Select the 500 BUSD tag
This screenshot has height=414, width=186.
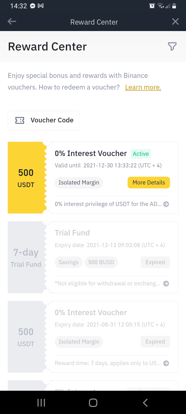coord(101,262)
